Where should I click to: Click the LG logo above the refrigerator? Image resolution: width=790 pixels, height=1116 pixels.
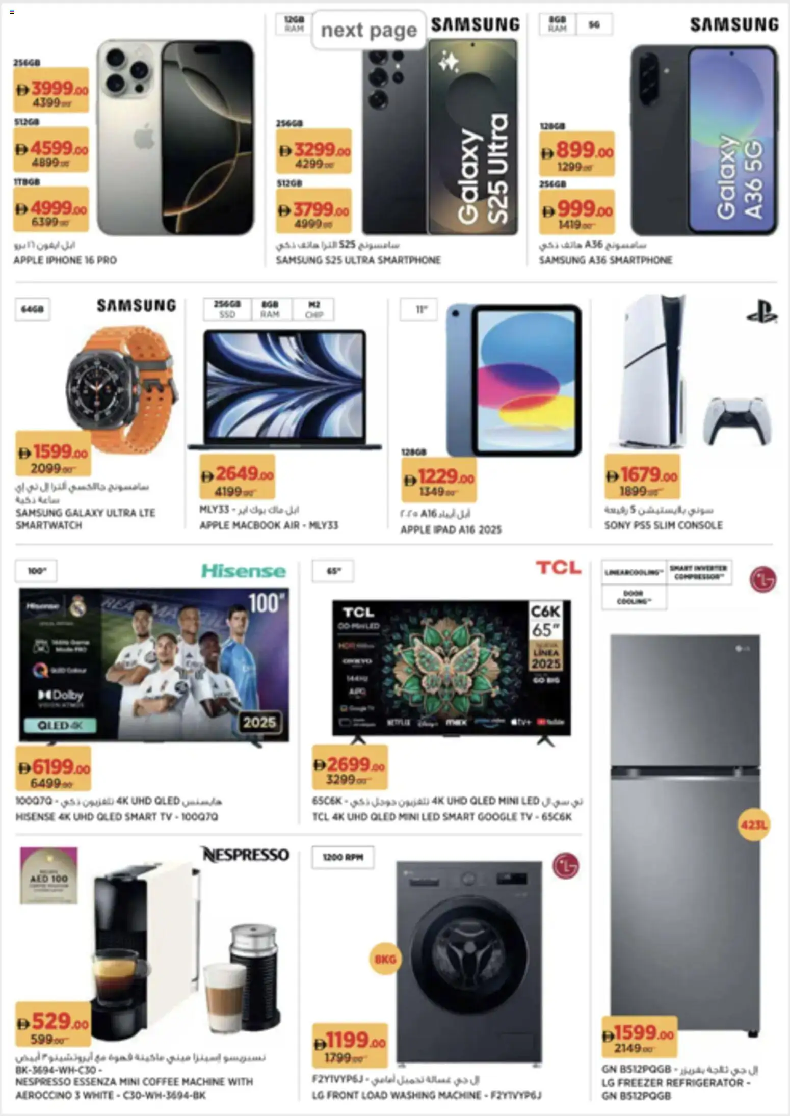click(x=762, y=579)
